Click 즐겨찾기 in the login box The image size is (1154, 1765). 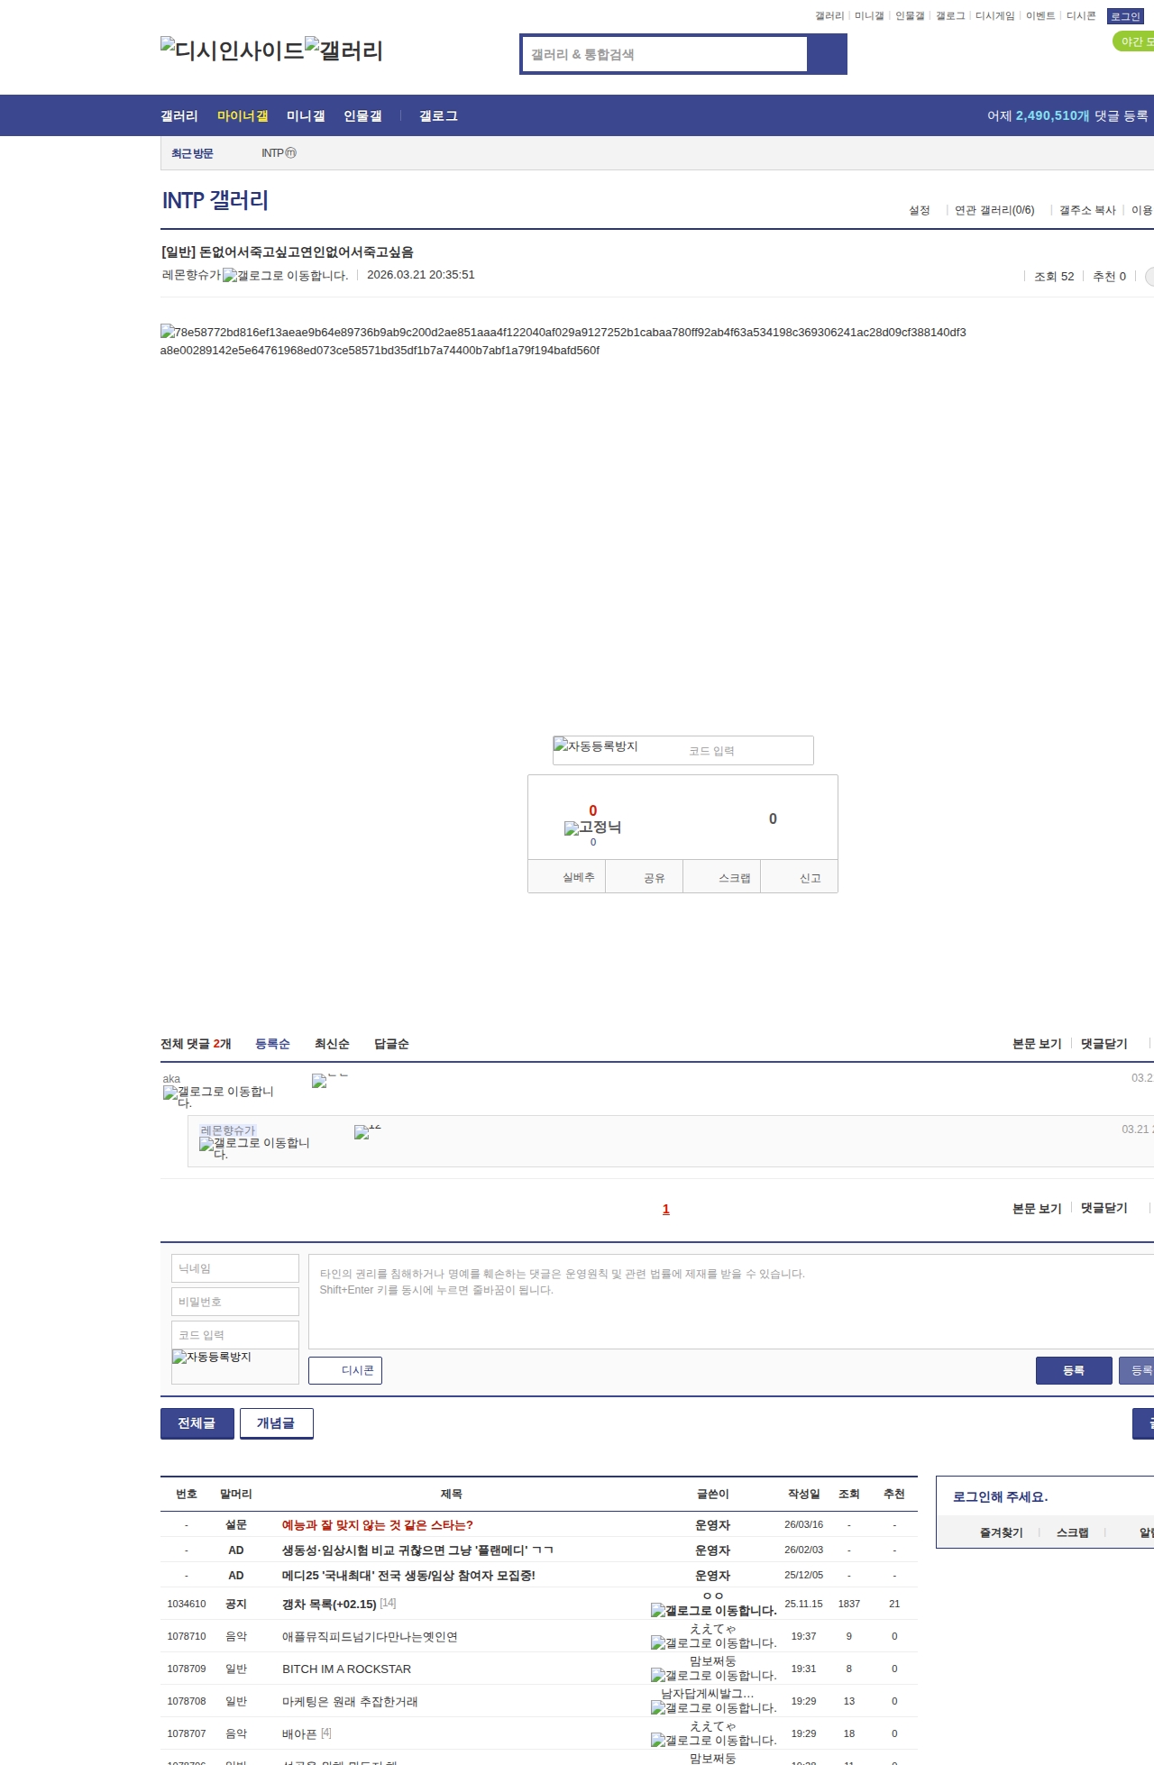tap(1002, 1532)
